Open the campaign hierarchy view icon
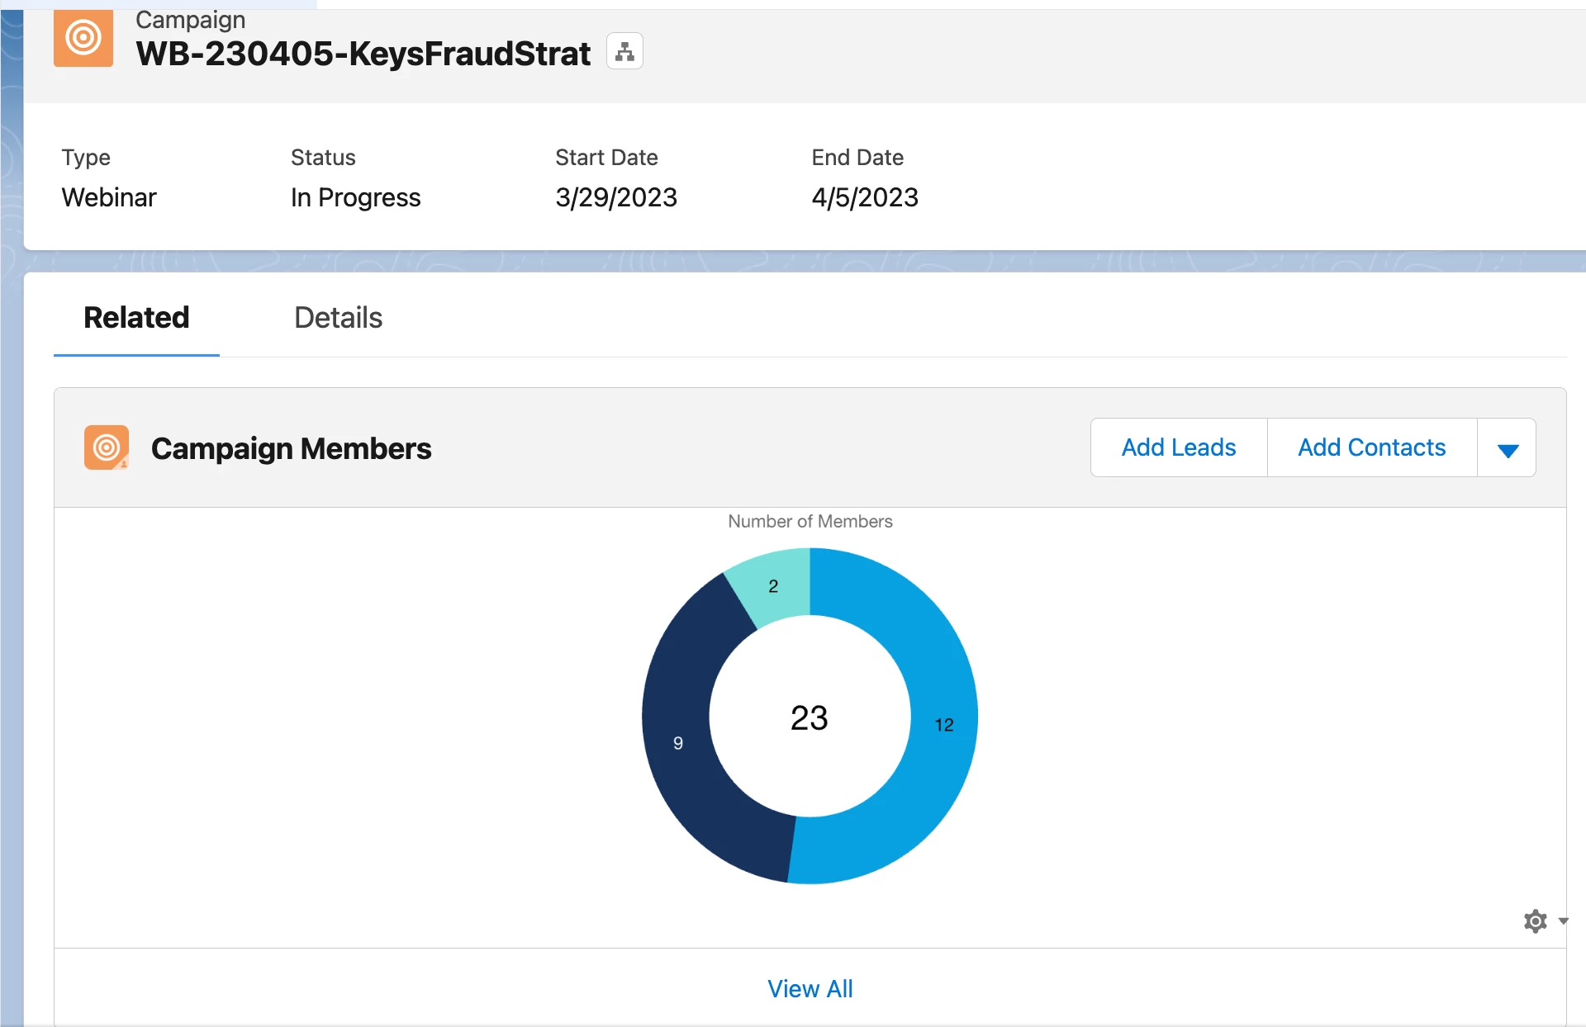Screen dimensions: 1586x1027 624,52
